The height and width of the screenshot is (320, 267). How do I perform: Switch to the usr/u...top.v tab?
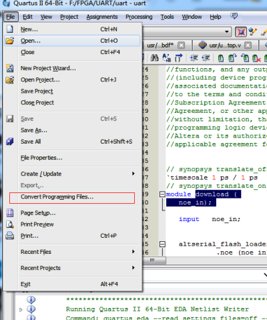225,45
